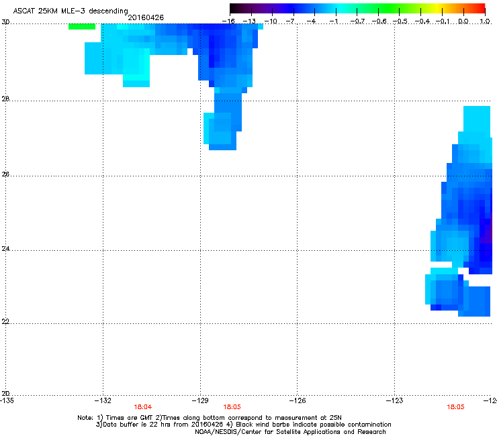Click the colorbar label "-0.7"
This screenshot has width=497, height=436.
357,21
